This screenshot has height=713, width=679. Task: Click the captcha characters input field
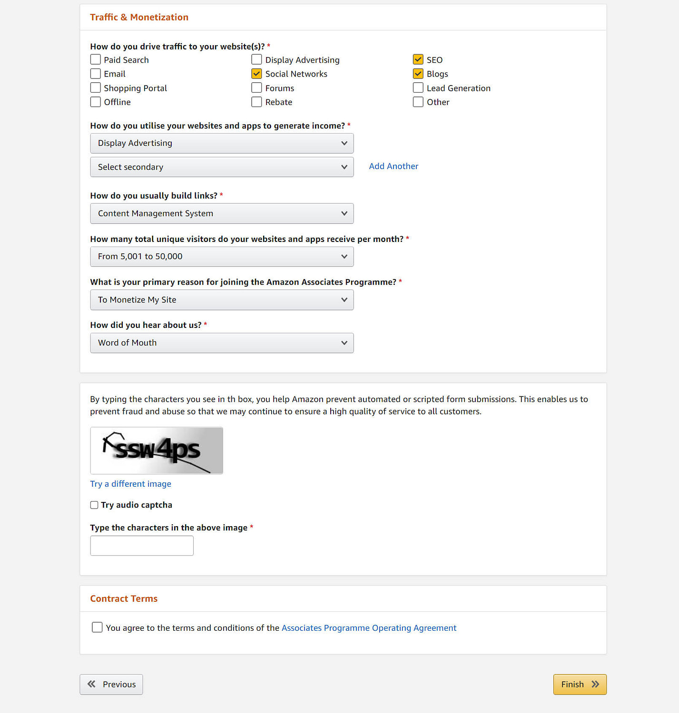tap(141, 545)
